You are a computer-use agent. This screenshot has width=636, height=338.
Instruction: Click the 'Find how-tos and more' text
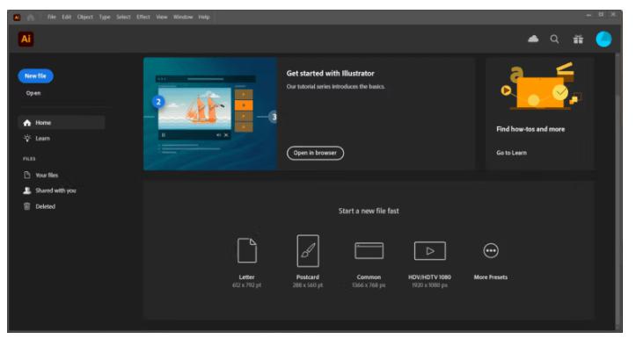[530, 129]
